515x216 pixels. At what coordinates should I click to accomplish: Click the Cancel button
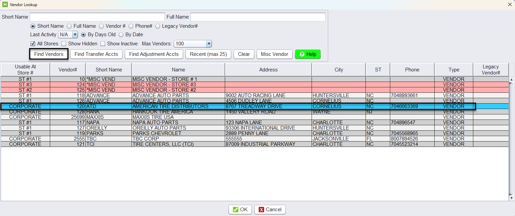270,210
